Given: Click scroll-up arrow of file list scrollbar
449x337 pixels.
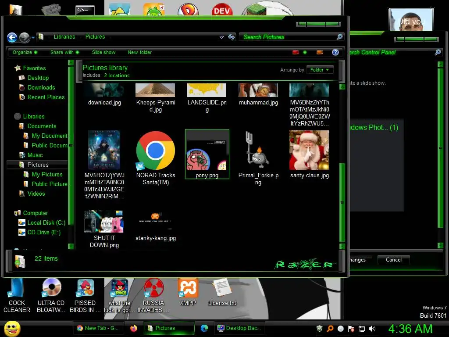Looking at the screenshot, I should click(342, 87).
